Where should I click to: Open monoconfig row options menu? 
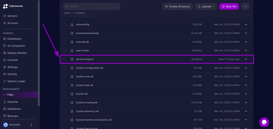[x=246, y=25]
